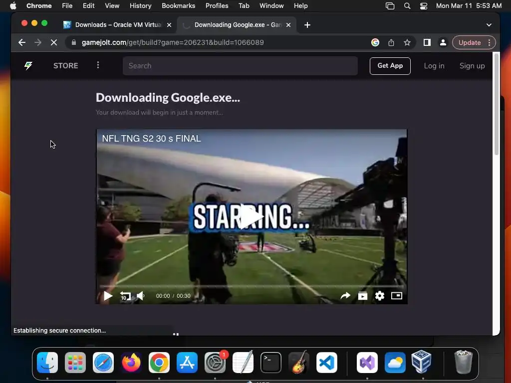Image resolution: width=511 pixels, height=383 pixels.
Task: Open the Help menu
Action: click(300, 5)
